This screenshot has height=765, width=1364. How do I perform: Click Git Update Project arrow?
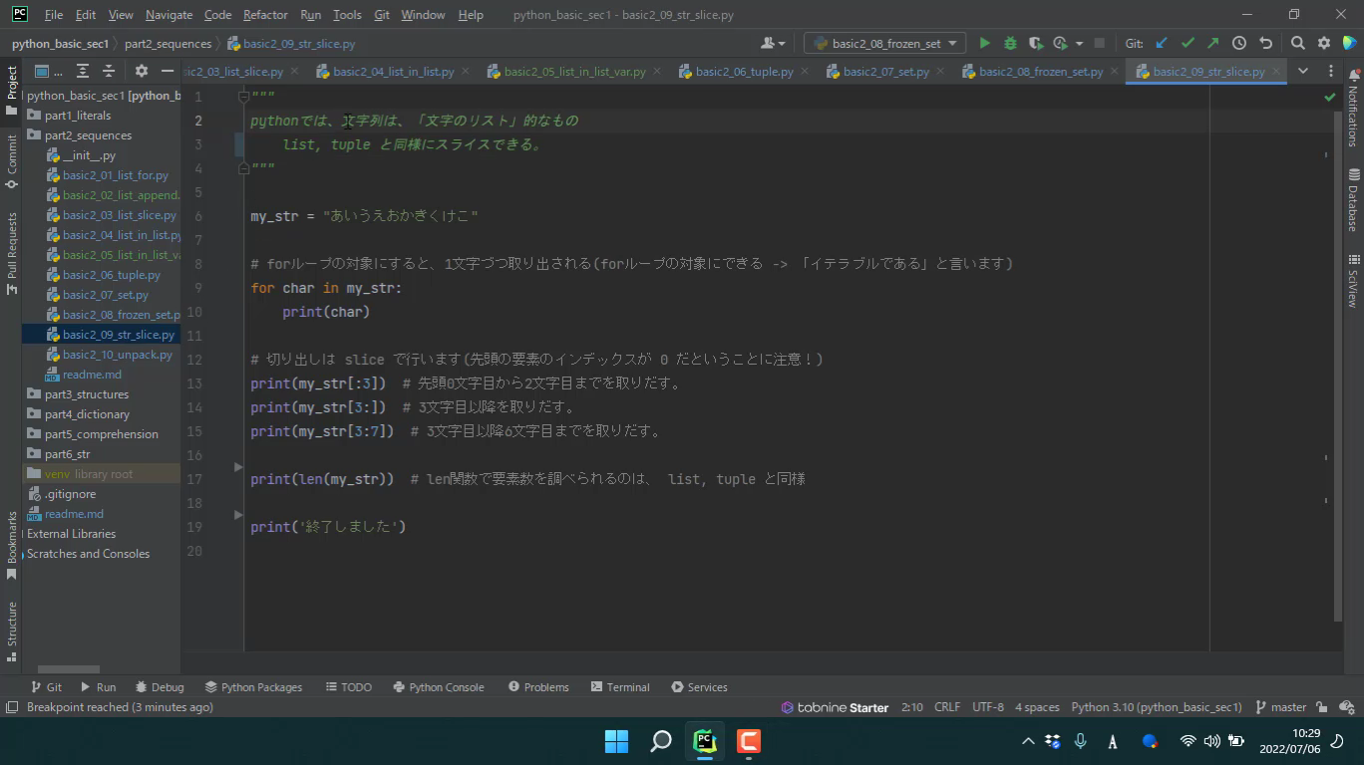pyautogui.click(x=1162, y=44)
